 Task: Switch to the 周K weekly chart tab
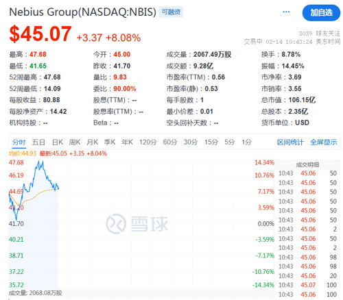click(75, 142)
